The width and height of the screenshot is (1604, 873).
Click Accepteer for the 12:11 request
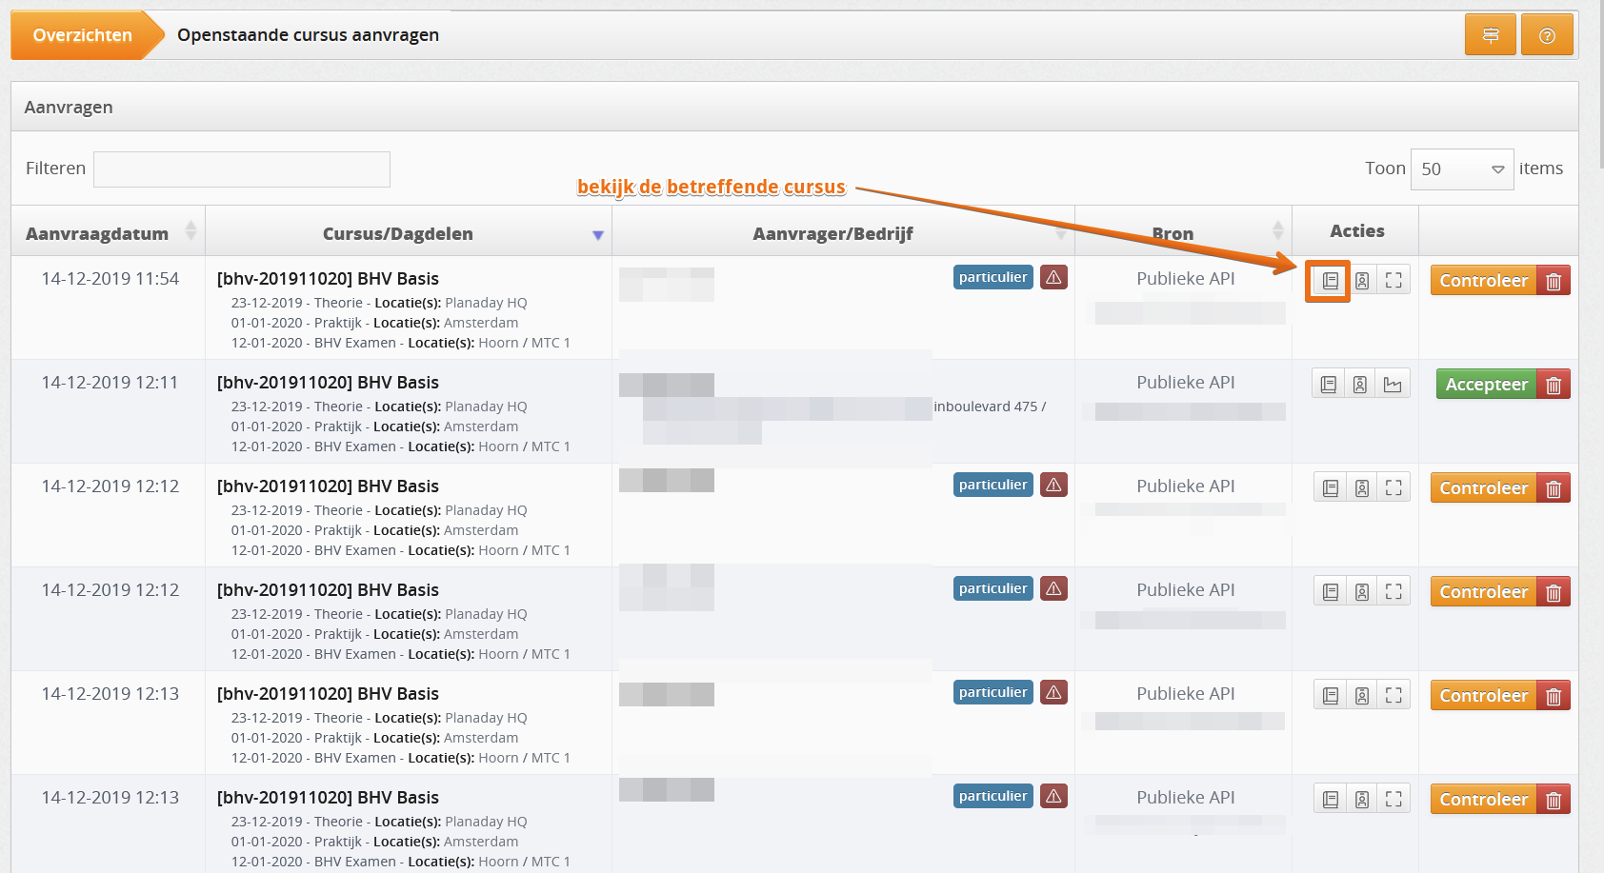point(1486,385)
